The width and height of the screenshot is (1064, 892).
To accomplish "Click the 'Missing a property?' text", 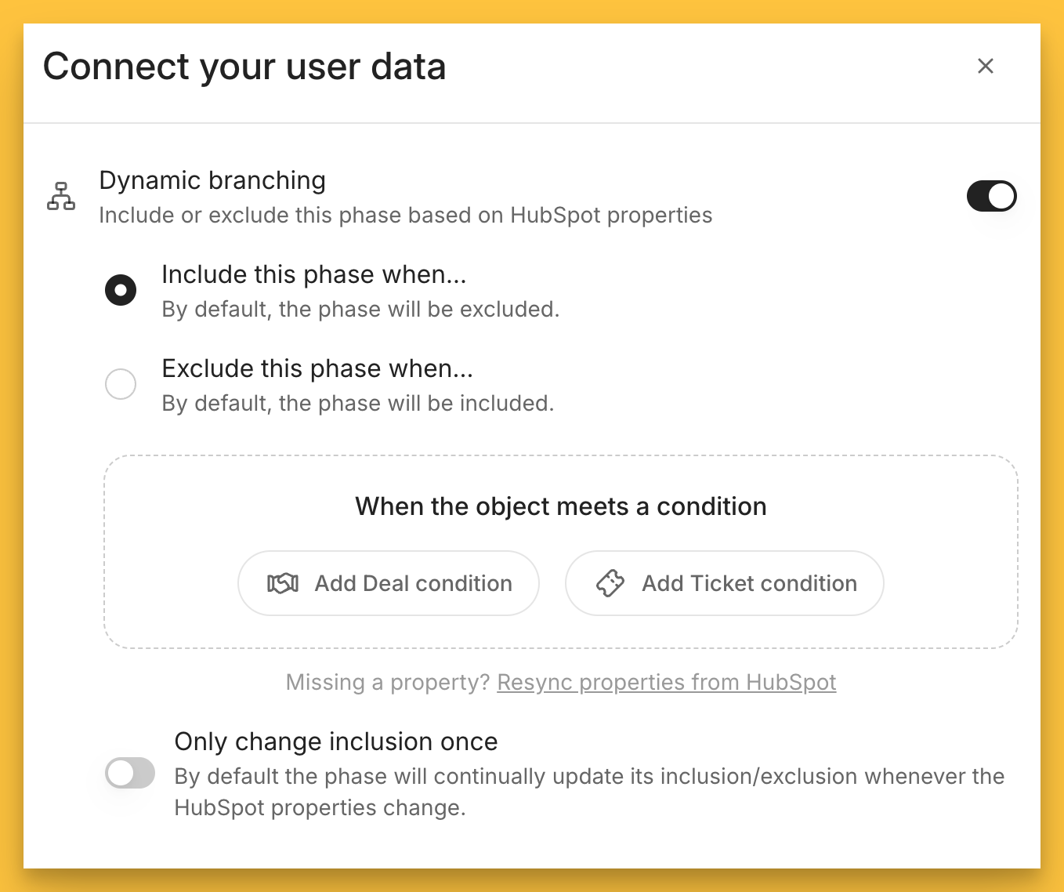I will [x=388, y=682].
